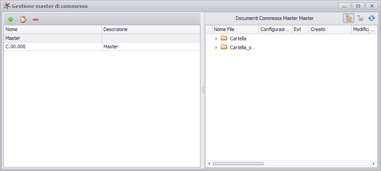Expand the Cartella_s... tree node arrow
This screenshot has width=381, height=171.
216,47
